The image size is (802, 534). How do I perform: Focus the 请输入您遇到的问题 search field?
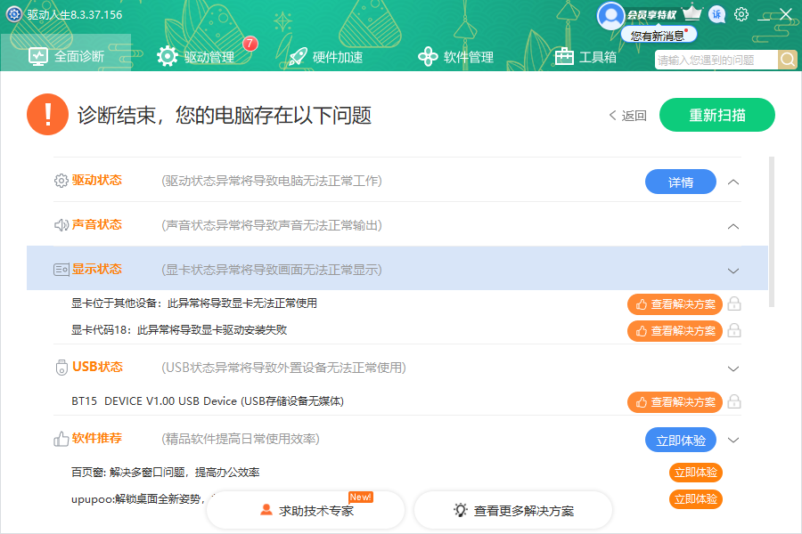[716, 60]
